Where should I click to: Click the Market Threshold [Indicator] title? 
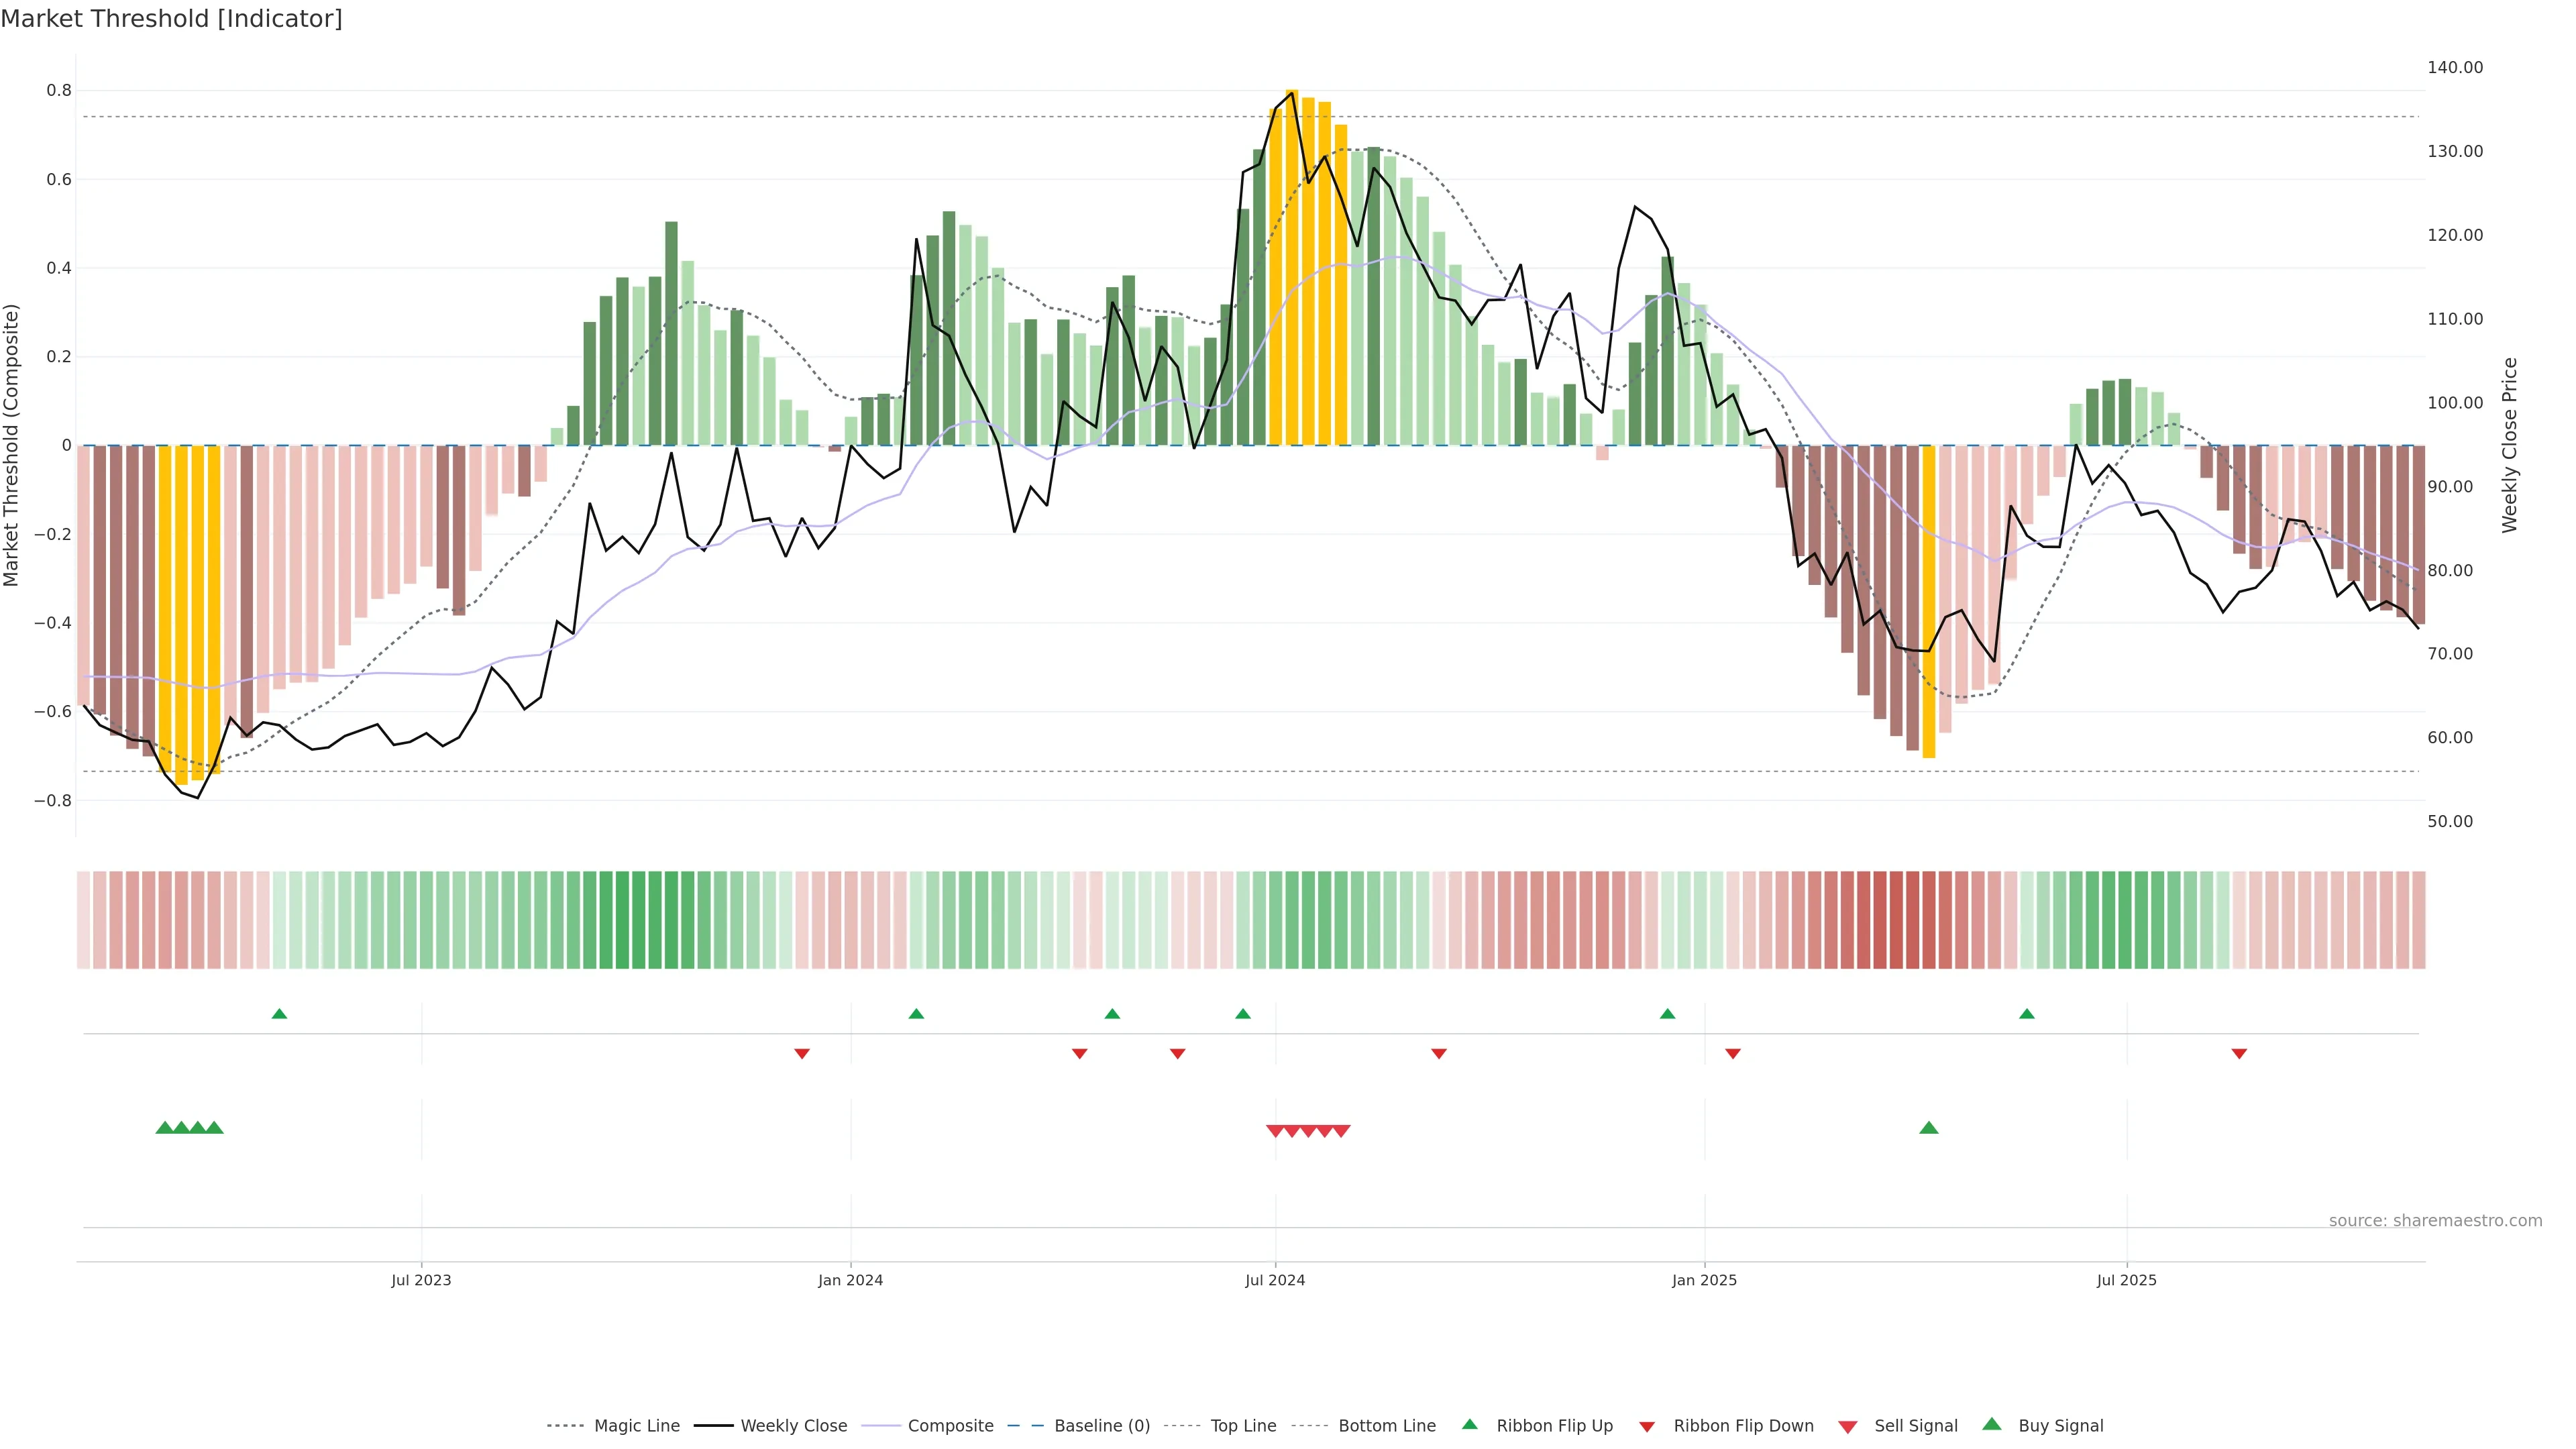coord(171,19)
